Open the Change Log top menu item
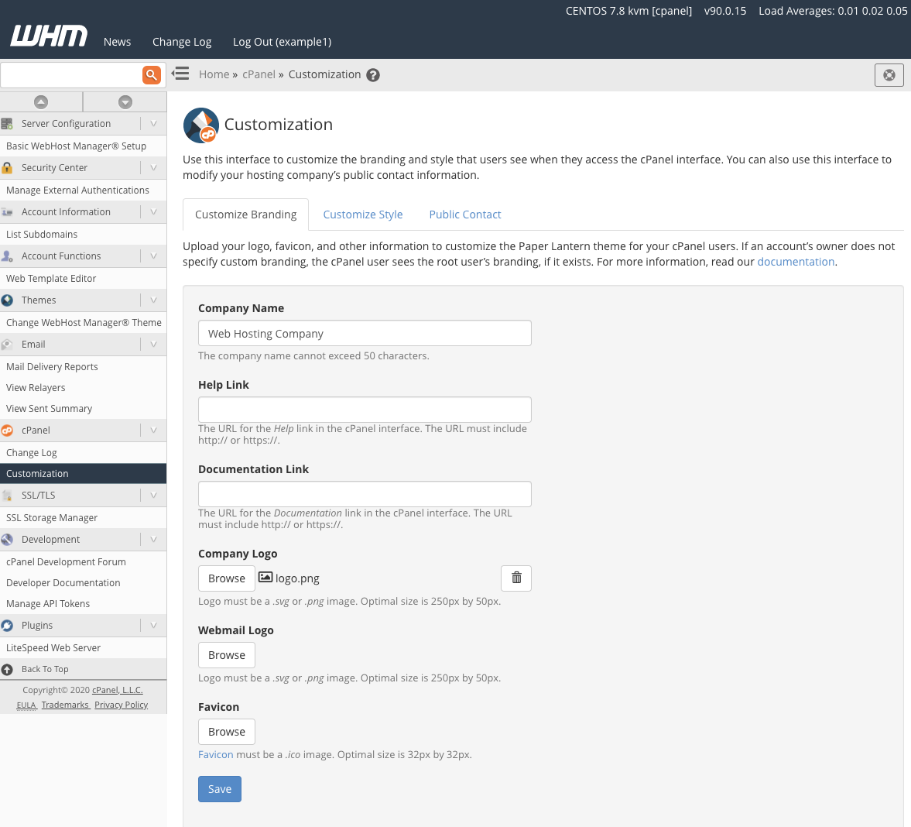This screenshot has width=911, height=827. 182,42
